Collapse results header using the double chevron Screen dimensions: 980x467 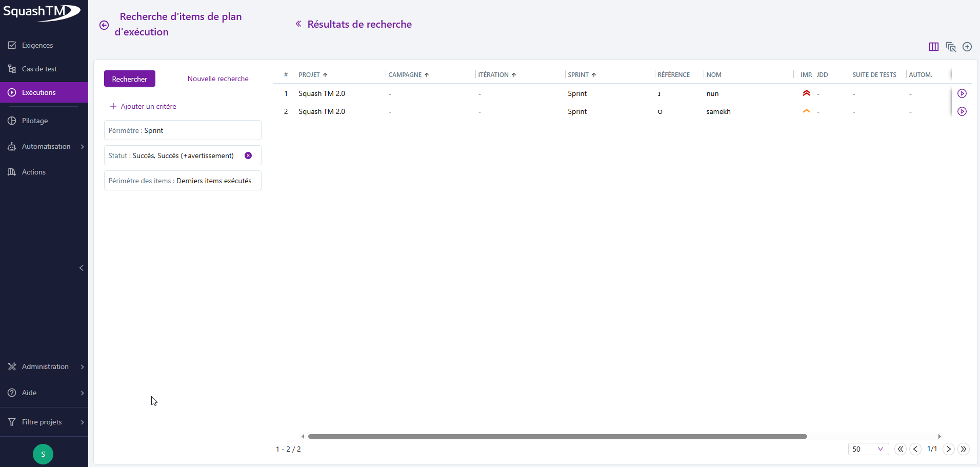coord(299,24)
